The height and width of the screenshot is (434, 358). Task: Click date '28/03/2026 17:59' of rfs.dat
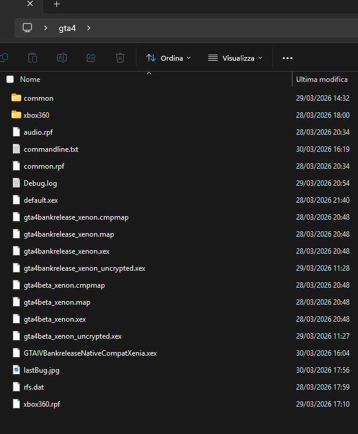point(323,387)
